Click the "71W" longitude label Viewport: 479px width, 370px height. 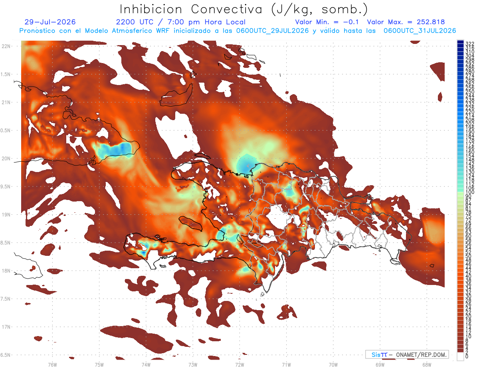coord(286,364)
